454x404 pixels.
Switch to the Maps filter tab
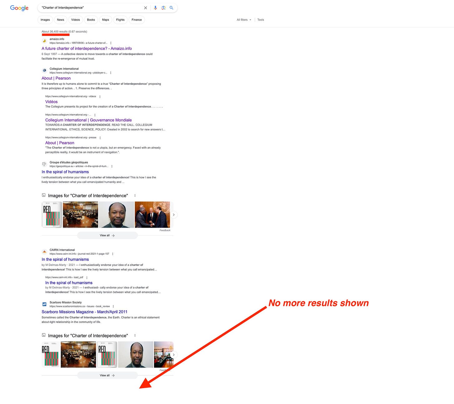tap(106, 20)
